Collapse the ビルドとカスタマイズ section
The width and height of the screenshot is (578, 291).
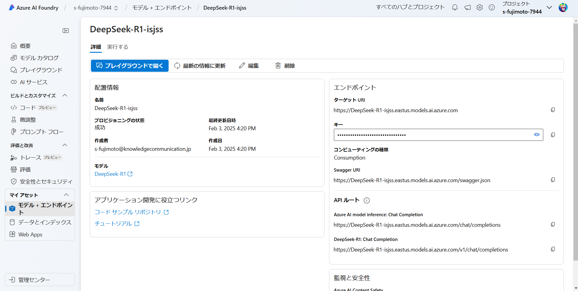[65, 96]
